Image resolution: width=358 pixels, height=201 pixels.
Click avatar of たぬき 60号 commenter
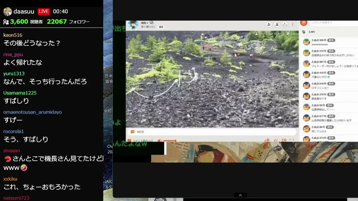[x=307, y=107]
